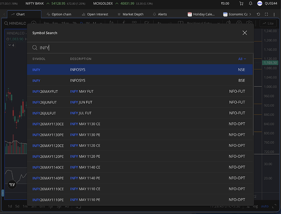
Task: Select INFY26MAY1120PE option row
Action: coord(140,157)
